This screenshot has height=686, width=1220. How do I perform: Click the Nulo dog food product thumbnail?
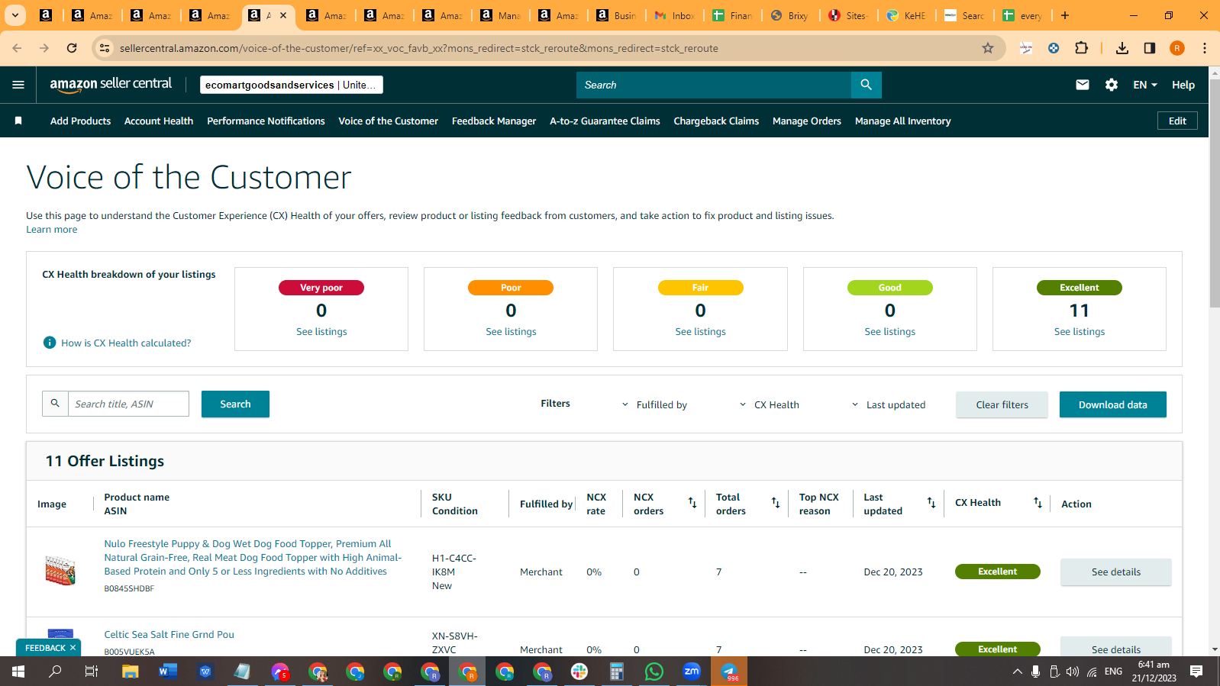(60, 570)
